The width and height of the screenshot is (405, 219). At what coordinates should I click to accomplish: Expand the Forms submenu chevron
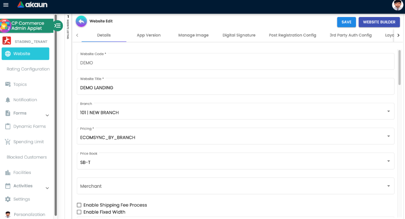coord(47,115)
